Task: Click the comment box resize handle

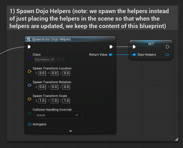Action: pos(176,139)
